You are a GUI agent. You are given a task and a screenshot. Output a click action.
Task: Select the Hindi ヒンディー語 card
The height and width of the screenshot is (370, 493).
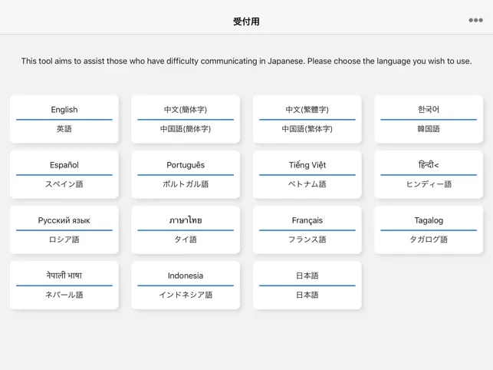(429, 174)
